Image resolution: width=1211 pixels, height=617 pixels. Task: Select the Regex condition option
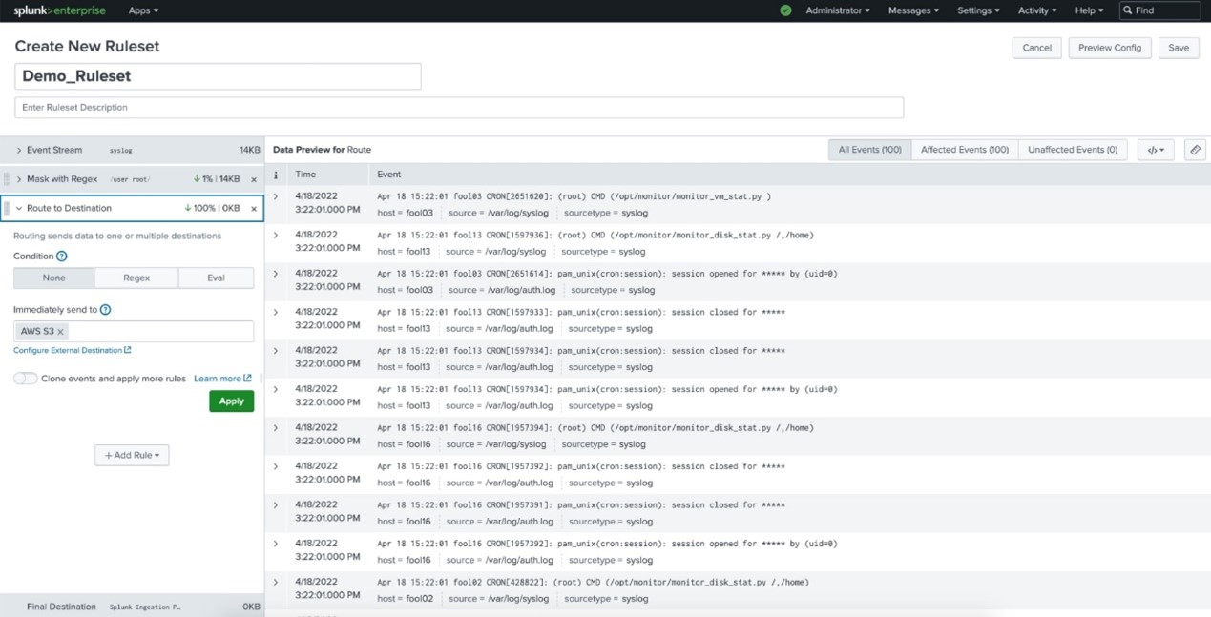click(136, 278)
